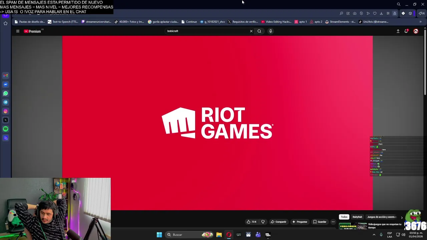The width and height of the screenshot is (427, 240).
Task: Open Spotify in the browser sidebar
Action: [x=5, y=129]
